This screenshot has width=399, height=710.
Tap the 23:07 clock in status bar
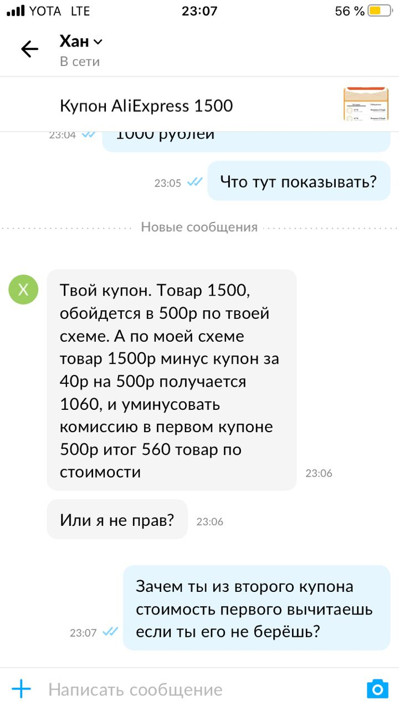click(x=199, y=11)
